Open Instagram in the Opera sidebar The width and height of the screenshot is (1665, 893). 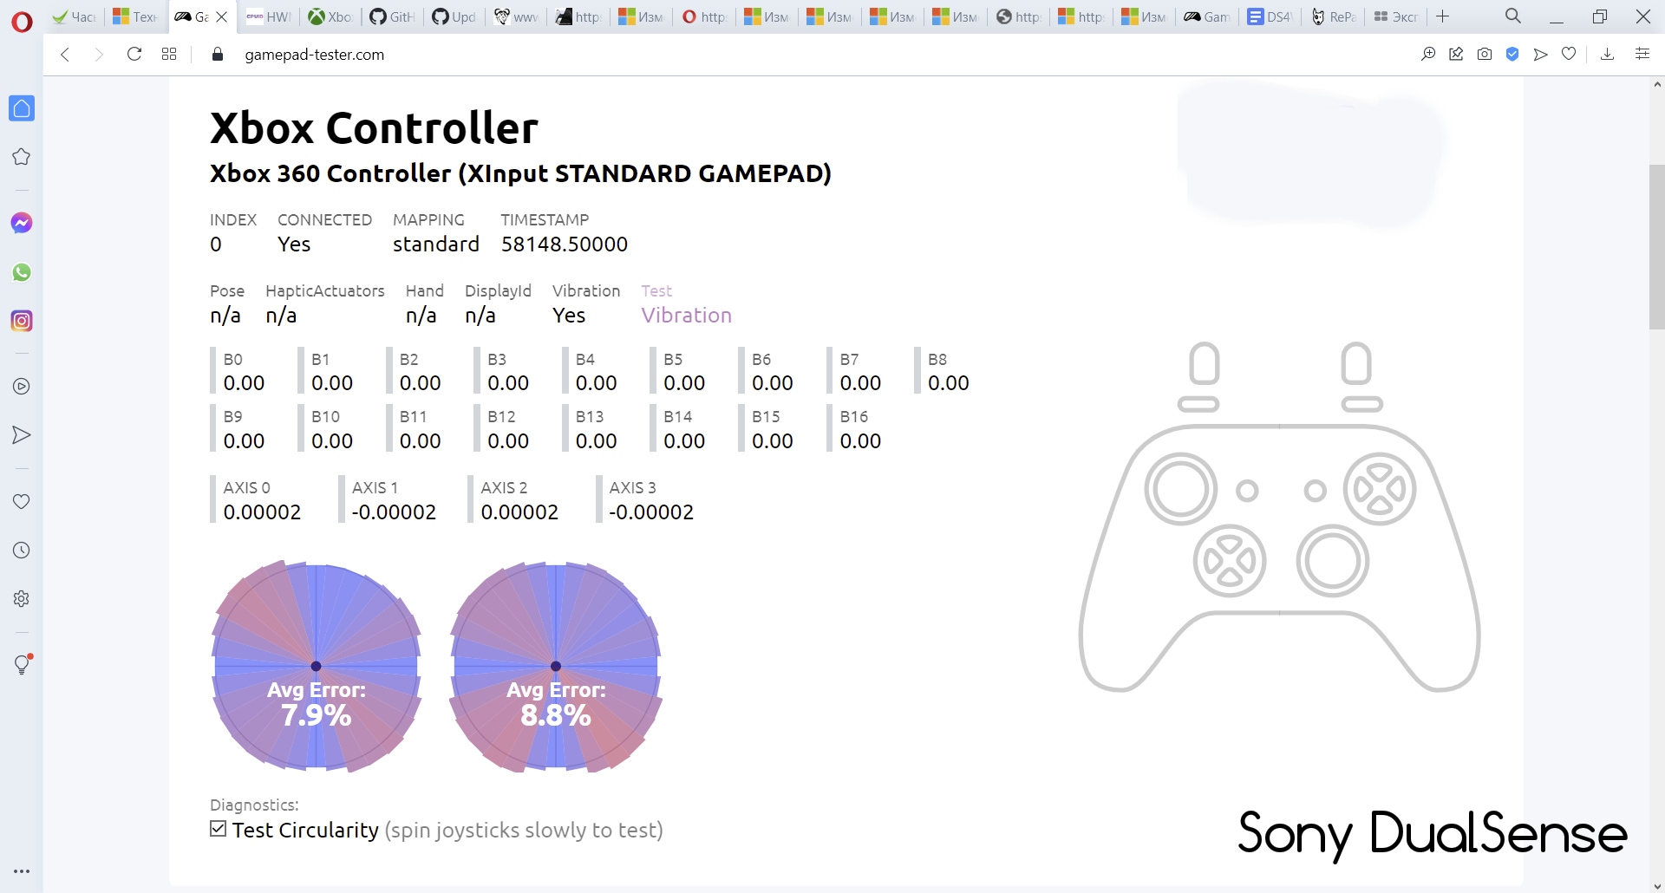(x=22, y=321)
